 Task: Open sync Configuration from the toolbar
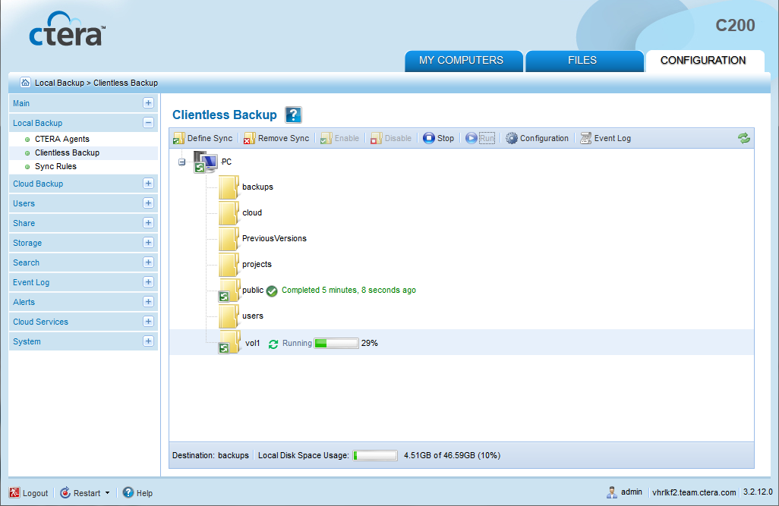point(537,139)
